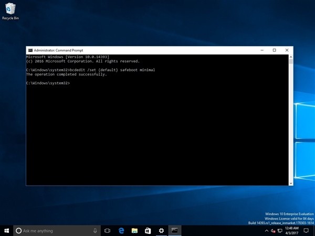Click the Cortana microphone icon
The height and width of the screenshot is (236, 315).
click(95, 231)
